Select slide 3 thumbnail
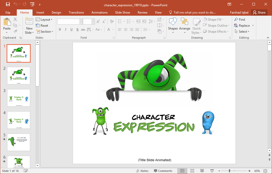 point(19,98)
